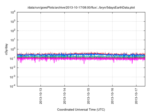Select the 10^-1 y-axis label

coord(12,59)
